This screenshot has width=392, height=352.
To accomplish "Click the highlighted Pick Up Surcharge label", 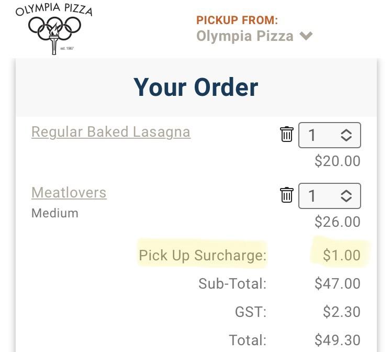I will (x=203, y=255).
